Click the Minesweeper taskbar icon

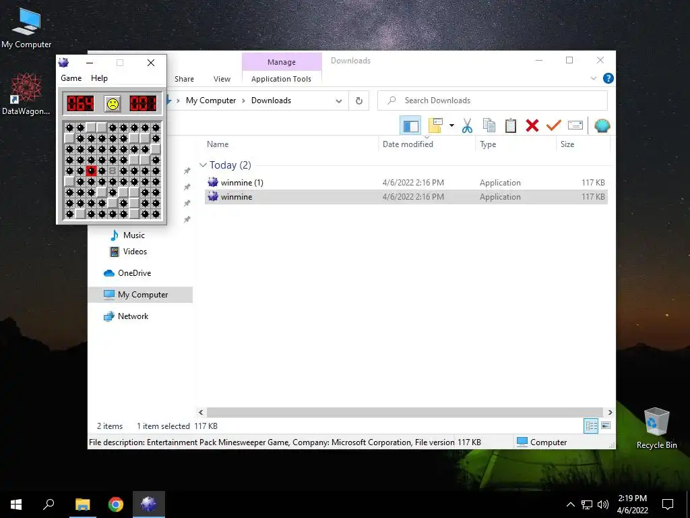coord(148,505)
